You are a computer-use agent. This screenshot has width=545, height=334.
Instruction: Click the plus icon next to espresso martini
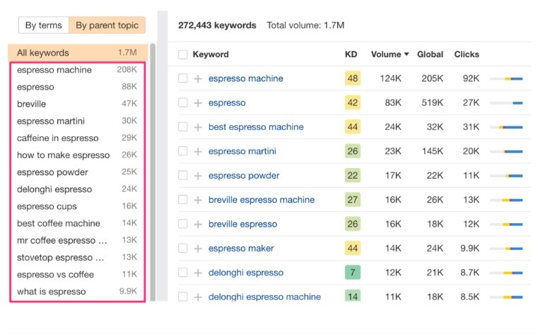pyautogui.click(x=198, y=152)
